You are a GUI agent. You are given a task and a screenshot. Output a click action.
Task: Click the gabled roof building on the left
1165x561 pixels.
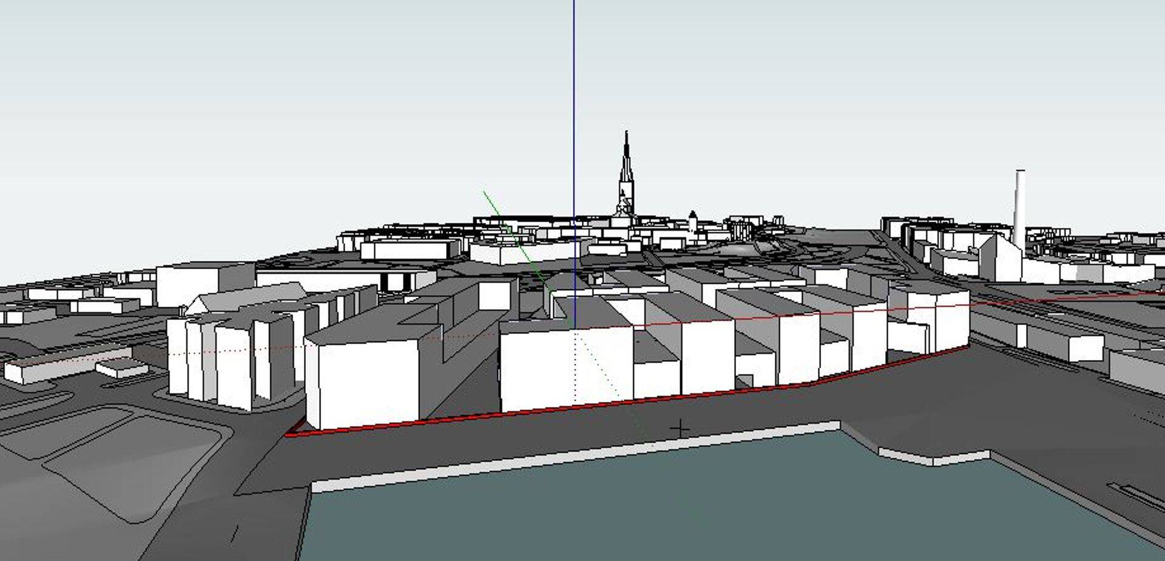click(x=249, y=299)
